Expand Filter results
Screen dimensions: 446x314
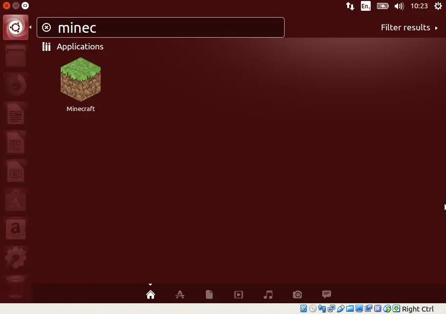pos(409,27)
